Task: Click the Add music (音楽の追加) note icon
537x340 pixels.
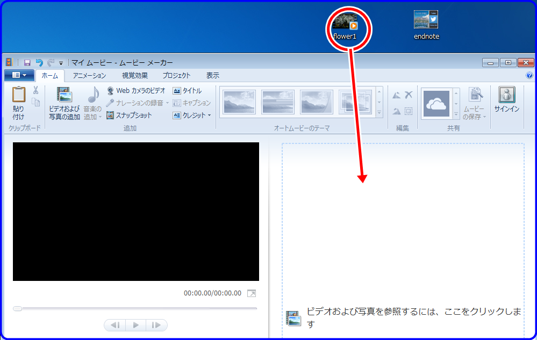Action: pyautogui.click(x=93, y=95)
